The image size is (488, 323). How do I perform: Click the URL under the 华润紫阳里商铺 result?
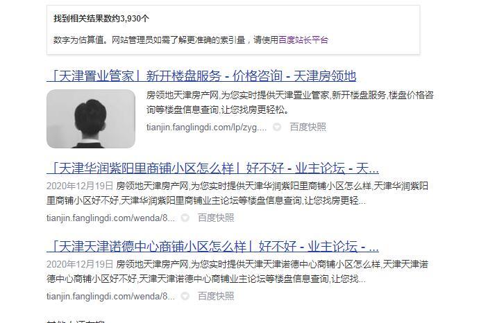[110, 218]
